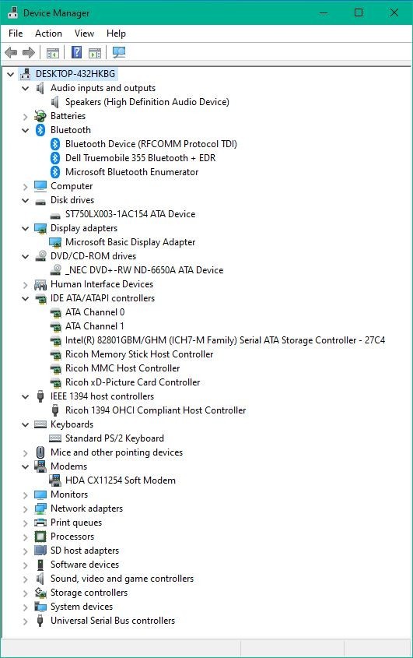Collapse the Audio inputs and outputs category
This screenshot has width=413, height=658.
tap(25, 89)
